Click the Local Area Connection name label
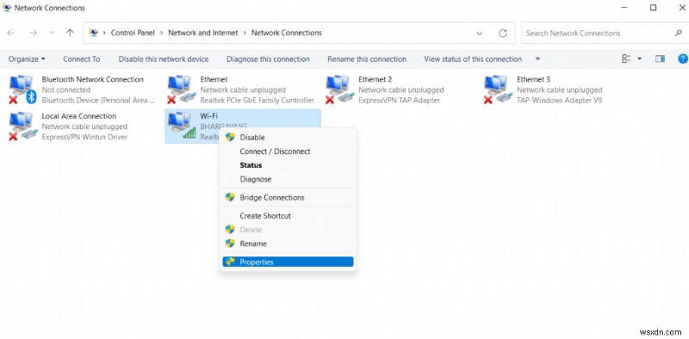Viewport: 689px width, 339px height. 79,116
